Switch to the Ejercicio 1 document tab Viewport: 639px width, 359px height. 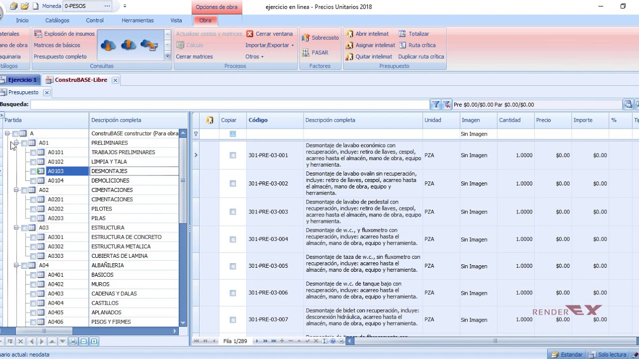tap(20, 80)
